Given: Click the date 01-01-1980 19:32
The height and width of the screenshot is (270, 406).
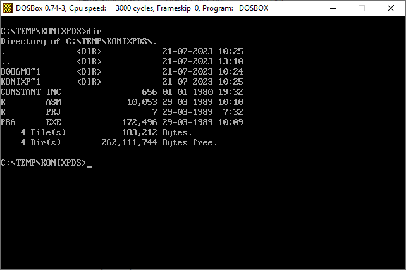Looking at the screenshot, I should tap(203, 92).
